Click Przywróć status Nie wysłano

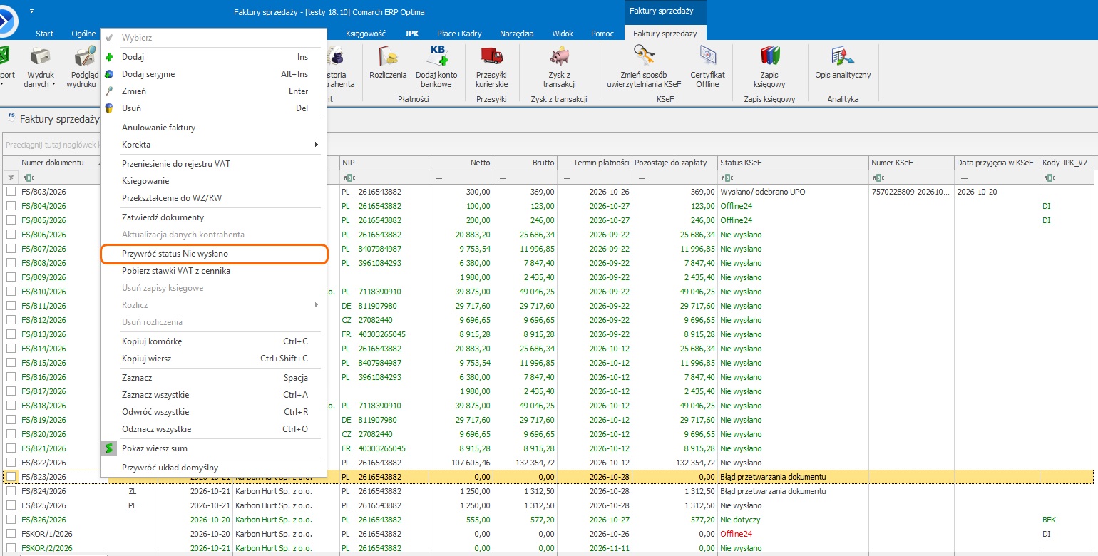(213, 254)
